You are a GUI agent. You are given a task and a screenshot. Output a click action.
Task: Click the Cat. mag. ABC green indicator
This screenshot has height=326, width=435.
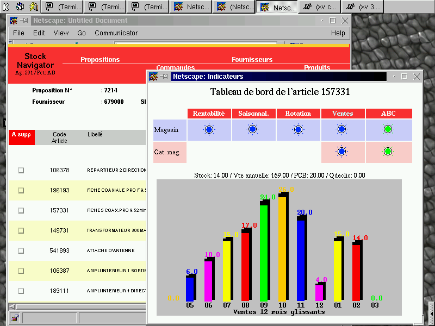coord(388,152)
